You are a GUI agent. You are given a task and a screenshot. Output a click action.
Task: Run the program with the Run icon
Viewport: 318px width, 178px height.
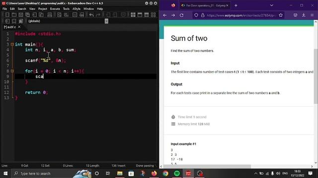click(140, 15)
